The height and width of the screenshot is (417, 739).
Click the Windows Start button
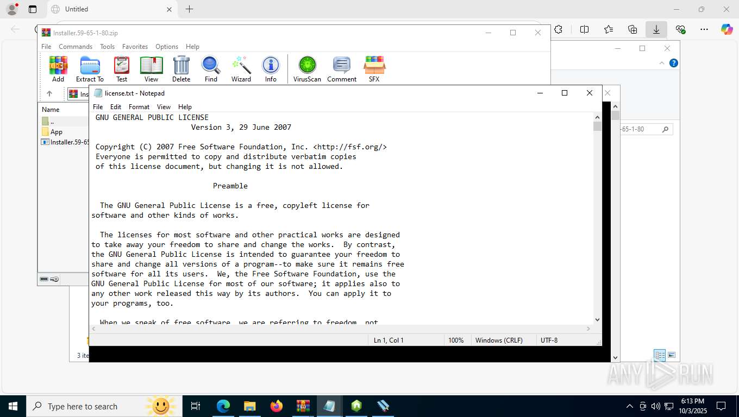pyautogui.click(x=12, y=406)
